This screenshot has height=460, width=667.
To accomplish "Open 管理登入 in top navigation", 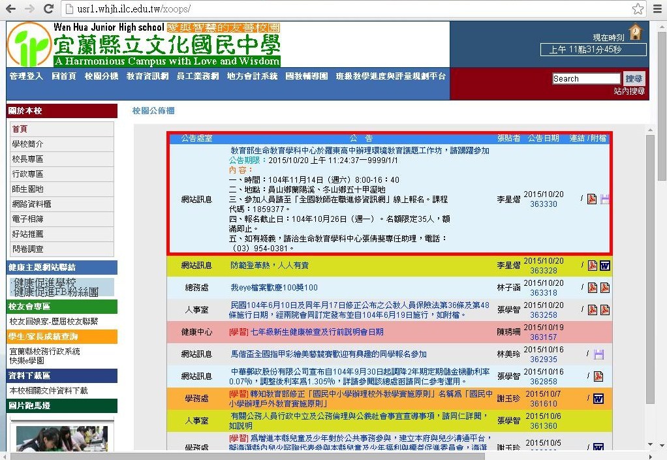I will pyautogui.click(x=26, y=76).
